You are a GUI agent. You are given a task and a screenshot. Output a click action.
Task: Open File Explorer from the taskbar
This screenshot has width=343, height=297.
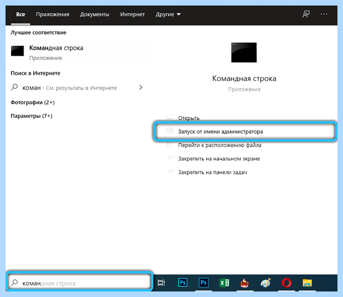[x=307, y=283]
